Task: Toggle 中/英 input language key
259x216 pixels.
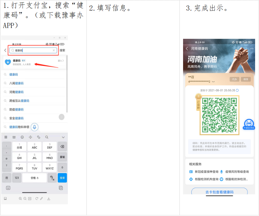Action: click(x=52, y=178)
